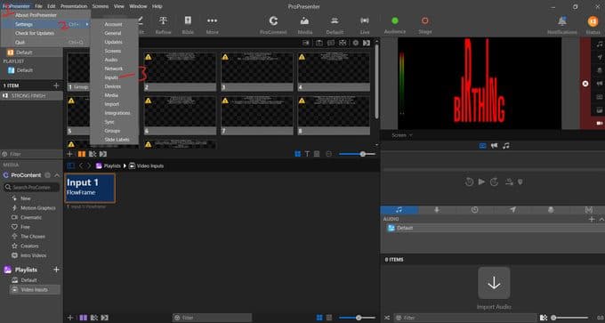Clear media layer image icon beside preview
Viewport: 605px width, 323px height.
[x=599, y=110]
